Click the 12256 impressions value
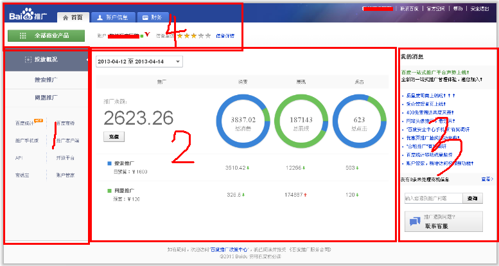The height and width of the screenshot is (266, 499). [293, 168]
